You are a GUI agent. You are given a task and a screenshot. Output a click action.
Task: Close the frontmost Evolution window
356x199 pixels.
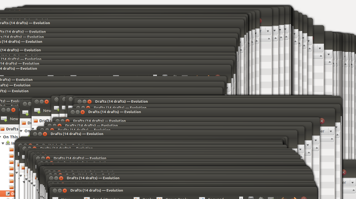[65, 190]
